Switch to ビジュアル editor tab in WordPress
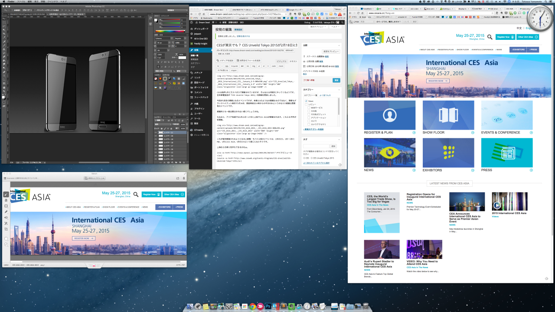This screenshot has width=555, height=312. coord(281,61)
